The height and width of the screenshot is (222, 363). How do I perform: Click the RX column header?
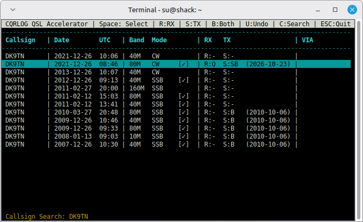(208, 40)
